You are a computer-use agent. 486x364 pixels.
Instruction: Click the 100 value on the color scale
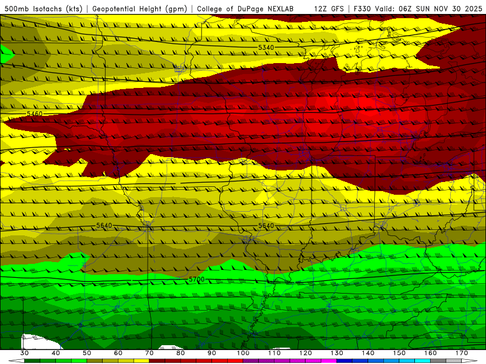pyautogui.click(x=243, y=353)
